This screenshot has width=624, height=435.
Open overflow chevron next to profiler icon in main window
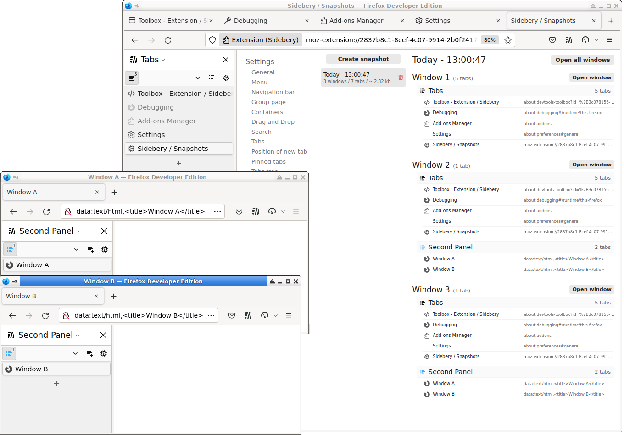tap(596, 40)
